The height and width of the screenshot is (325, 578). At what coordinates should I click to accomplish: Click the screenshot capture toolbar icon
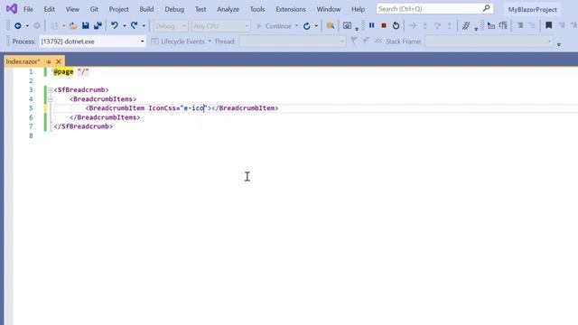pos(347,26)
